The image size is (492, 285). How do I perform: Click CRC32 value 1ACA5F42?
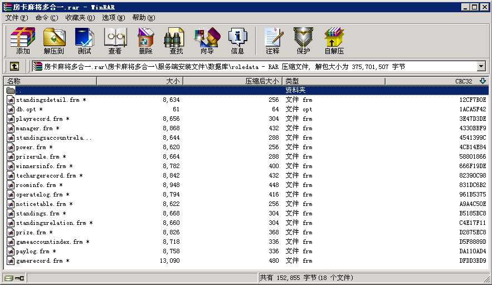472,110
